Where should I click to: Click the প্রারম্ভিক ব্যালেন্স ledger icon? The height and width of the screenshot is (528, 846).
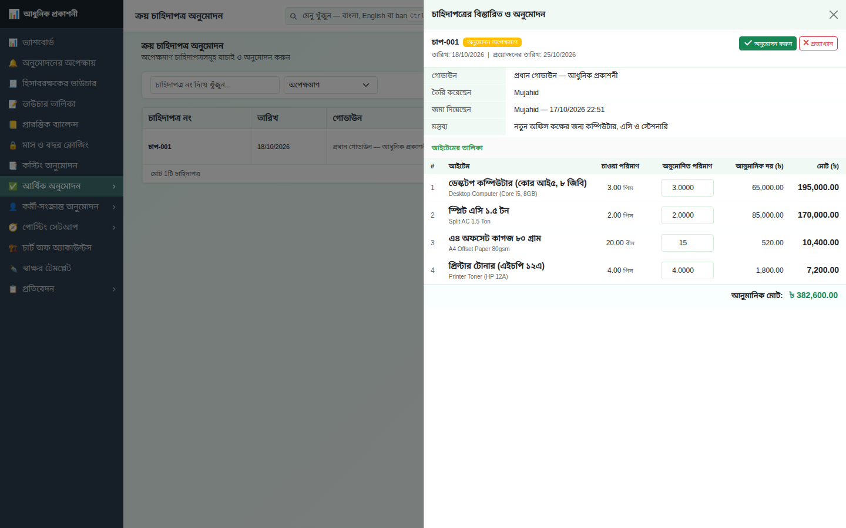click(13, 124)
